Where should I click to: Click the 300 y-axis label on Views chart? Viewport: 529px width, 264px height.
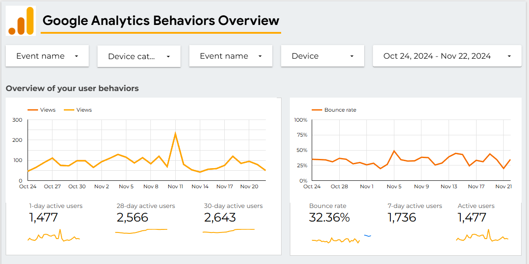click(17, 120)
